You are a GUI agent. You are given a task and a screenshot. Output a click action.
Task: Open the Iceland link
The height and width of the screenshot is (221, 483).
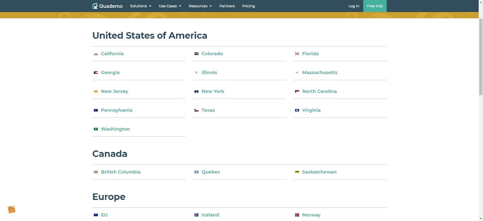click(x=210, y=215)
